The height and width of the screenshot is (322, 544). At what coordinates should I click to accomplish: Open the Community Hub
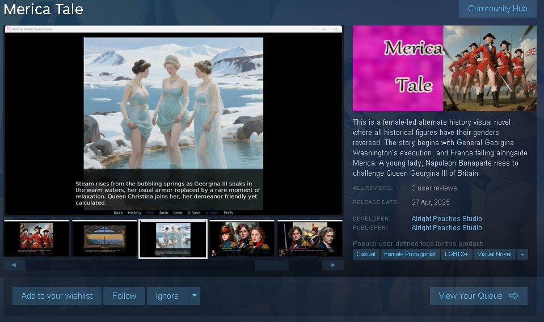click(x=497, y=9)
